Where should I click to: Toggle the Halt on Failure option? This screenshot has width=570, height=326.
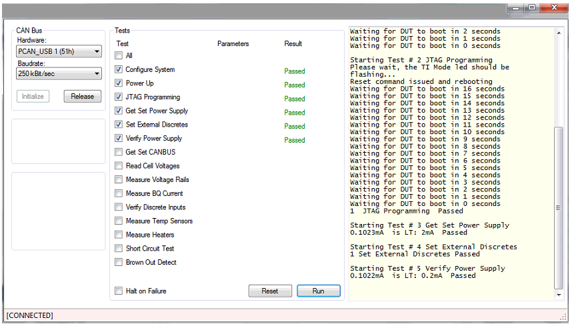click(119, 291)
